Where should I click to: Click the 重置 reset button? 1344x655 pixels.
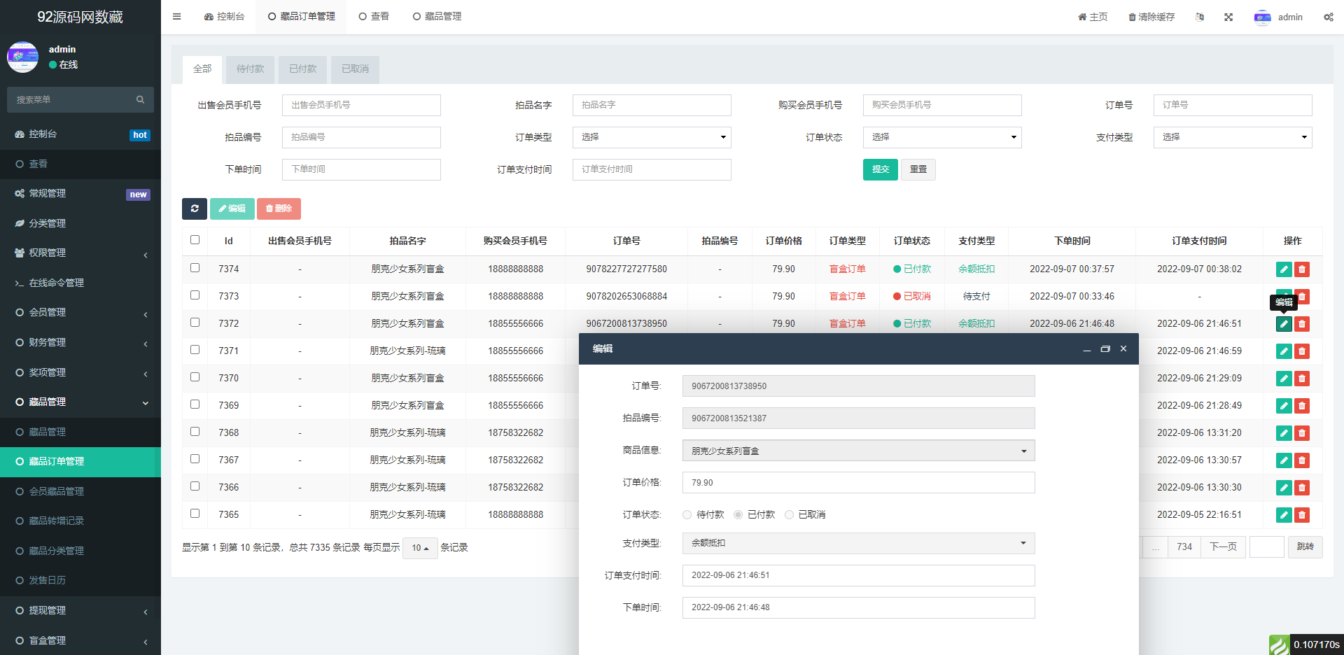pos(918,169)
